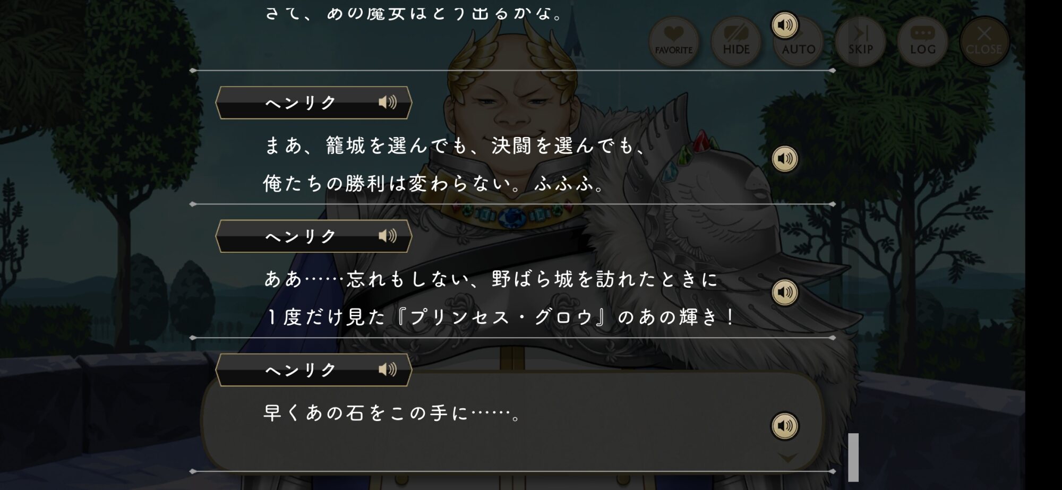Viewport: 1062px width, 490px height.
Task: Tap speaker in third ヘンリク name plate
Action: click(x=388, y=369)
